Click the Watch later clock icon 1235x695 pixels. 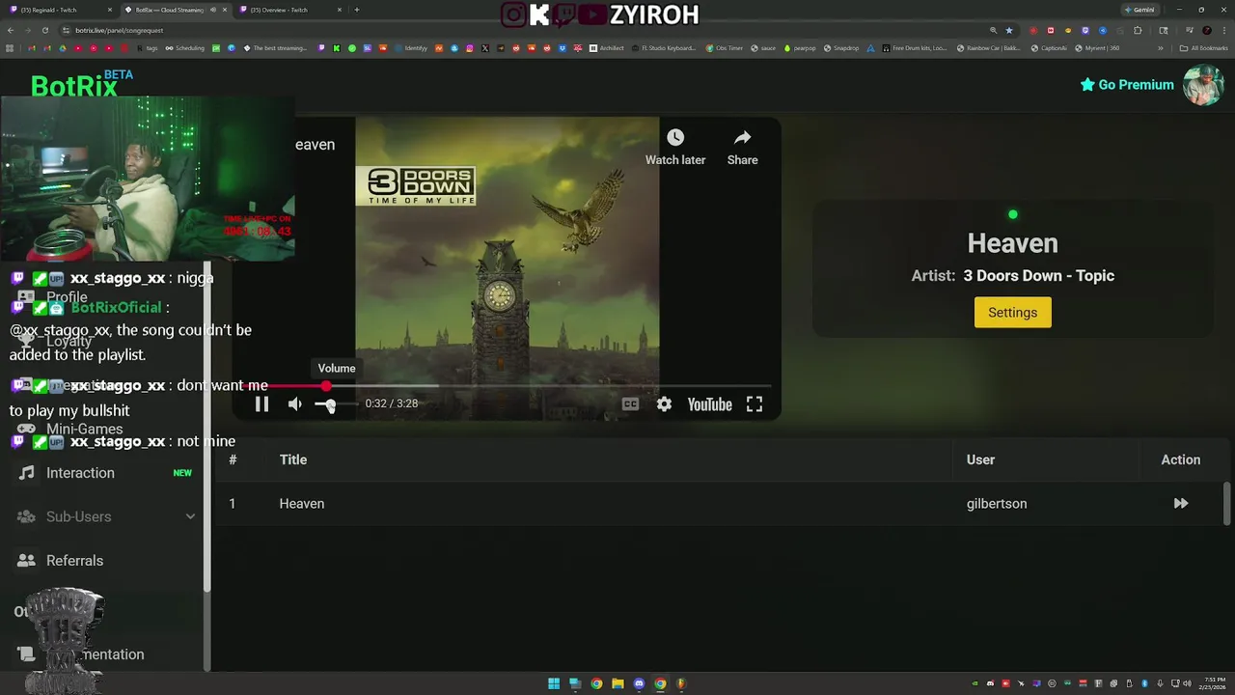[675, 138]
